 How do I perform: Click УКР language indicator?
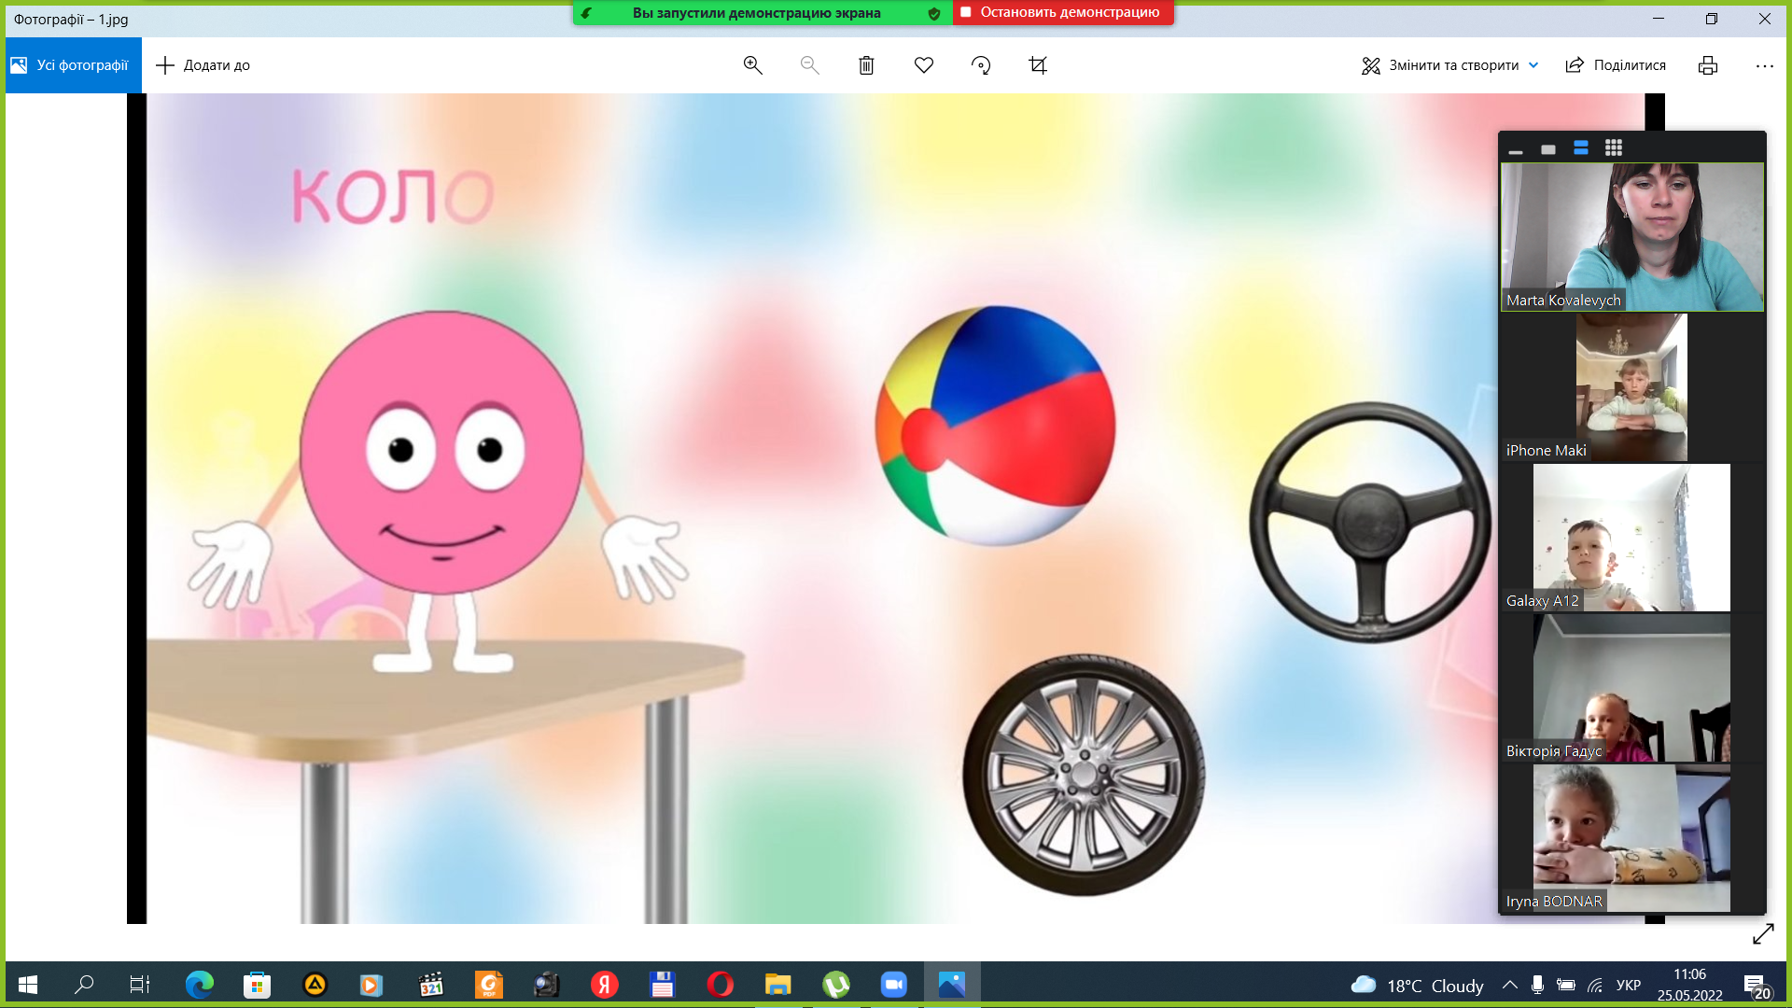coord(1629,986)
